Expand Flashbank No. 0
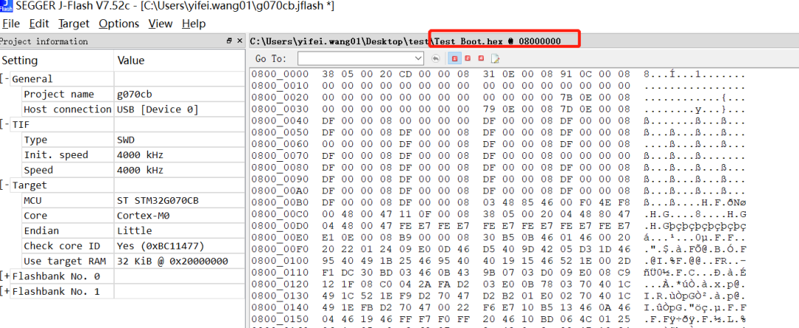This screenshot has height=328, width=799. (5, 276)
